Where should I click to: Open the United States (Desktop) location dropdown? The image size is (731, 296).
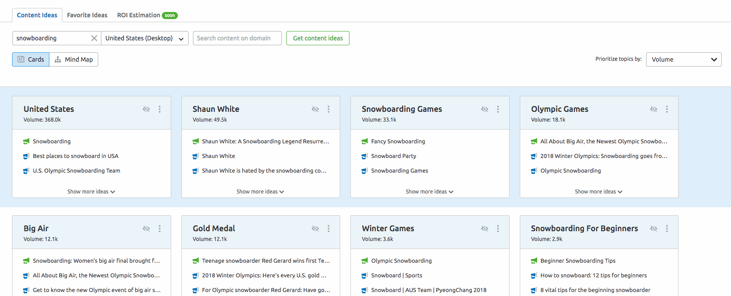145,38
